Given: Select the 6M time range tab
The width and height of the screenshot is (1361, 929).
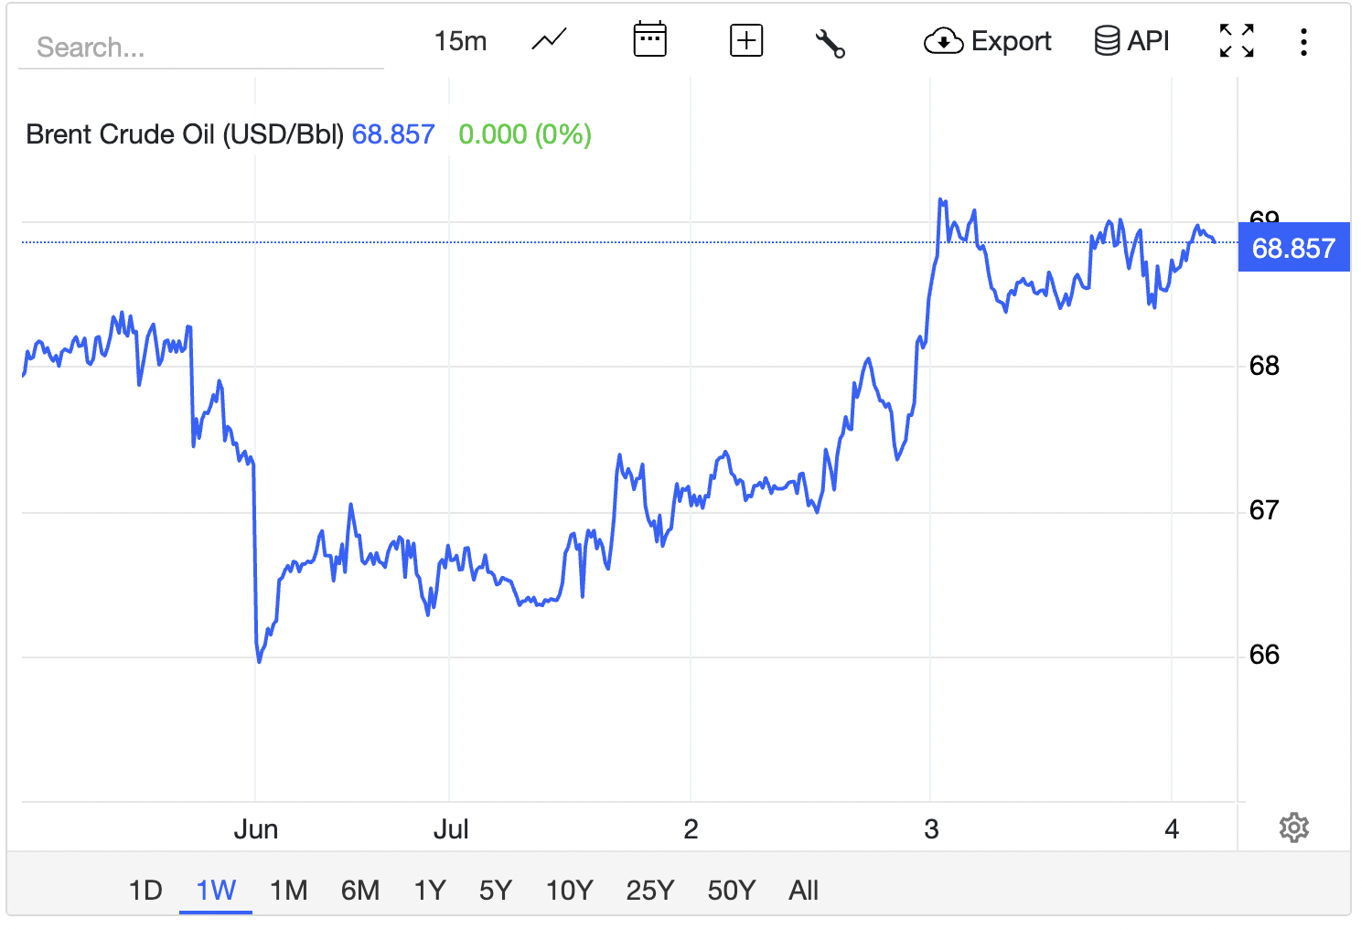Looking at the screenshot, I should (360, 890).
